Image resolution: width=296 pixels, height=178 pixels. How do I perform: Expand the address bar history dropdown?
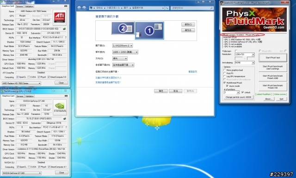point(163,8)
